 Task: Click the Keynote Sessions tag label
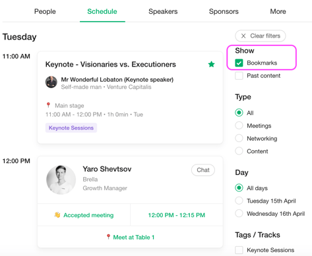point(71,128)
